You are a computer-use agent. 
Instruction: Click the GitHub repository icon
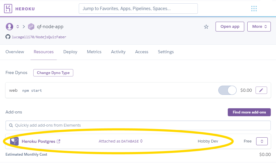coord(8,37)
